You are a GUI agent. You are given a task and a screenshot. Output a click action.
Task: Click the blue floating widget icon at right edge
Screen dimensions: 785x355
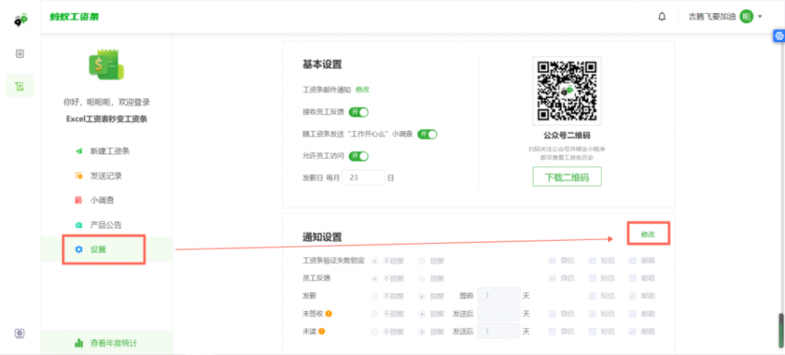[779, 35]
